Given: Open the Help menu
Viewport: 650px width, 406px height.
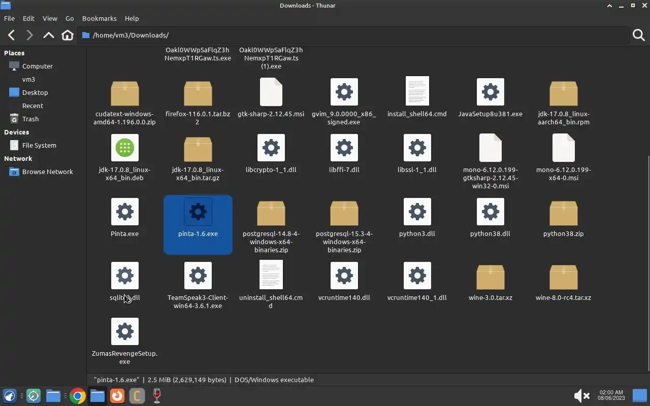Looking at the screenshot, I should [x=132, y=18].
